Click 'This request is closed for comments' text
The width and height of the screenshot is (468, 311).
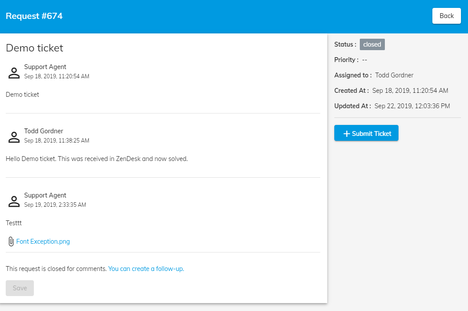(x=56, y=269)
